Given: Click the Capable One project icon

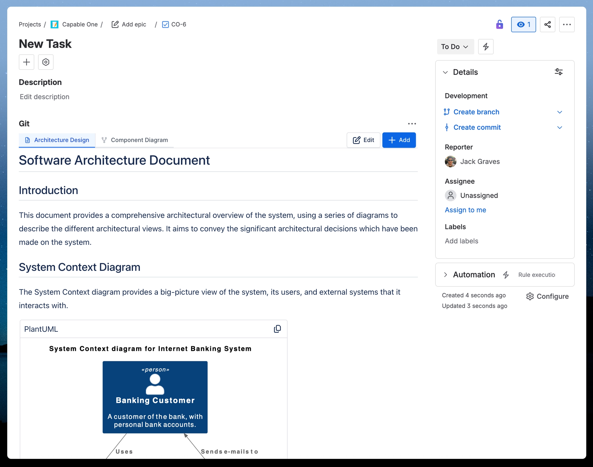Looking at the screenshot, I should 54,25.
